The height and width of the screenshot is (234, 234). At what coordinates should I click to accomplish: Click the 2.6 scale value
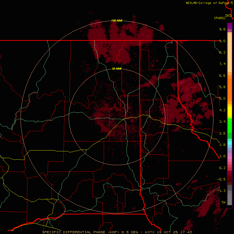coord(222,133)
